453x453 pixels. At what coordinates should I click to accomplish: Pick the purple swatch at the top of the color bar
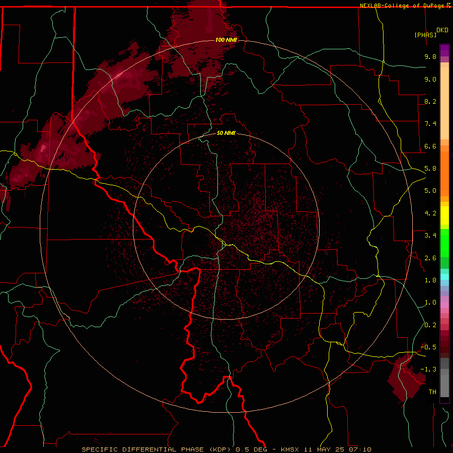444,50
